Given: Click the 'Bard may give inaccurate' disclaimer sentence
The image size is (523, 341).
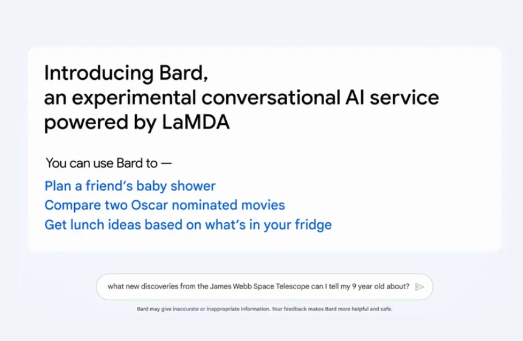Looking at the screenshot, I should pyautogui.click(x=204, y=309).
